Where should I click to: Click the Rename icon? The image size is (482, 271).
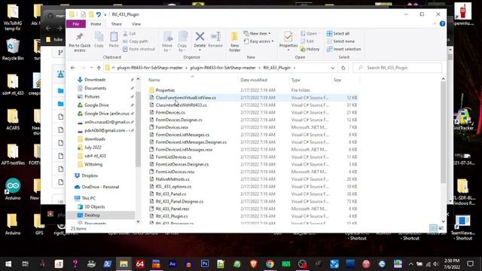coord(215,37)
